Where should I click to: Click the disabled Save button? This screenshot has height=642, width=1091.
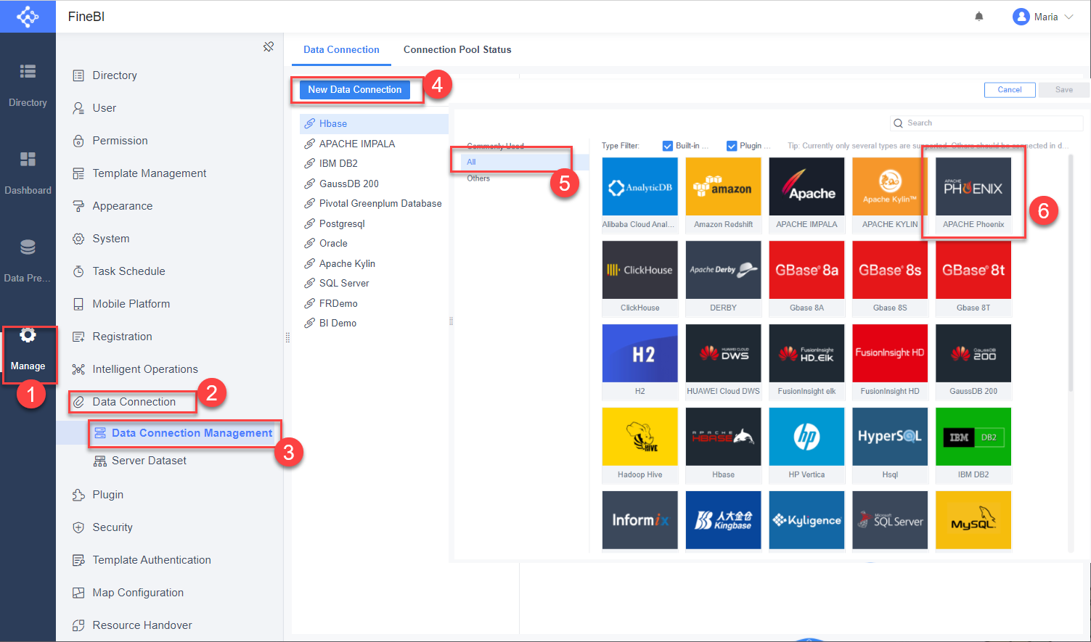point(1064,89)
